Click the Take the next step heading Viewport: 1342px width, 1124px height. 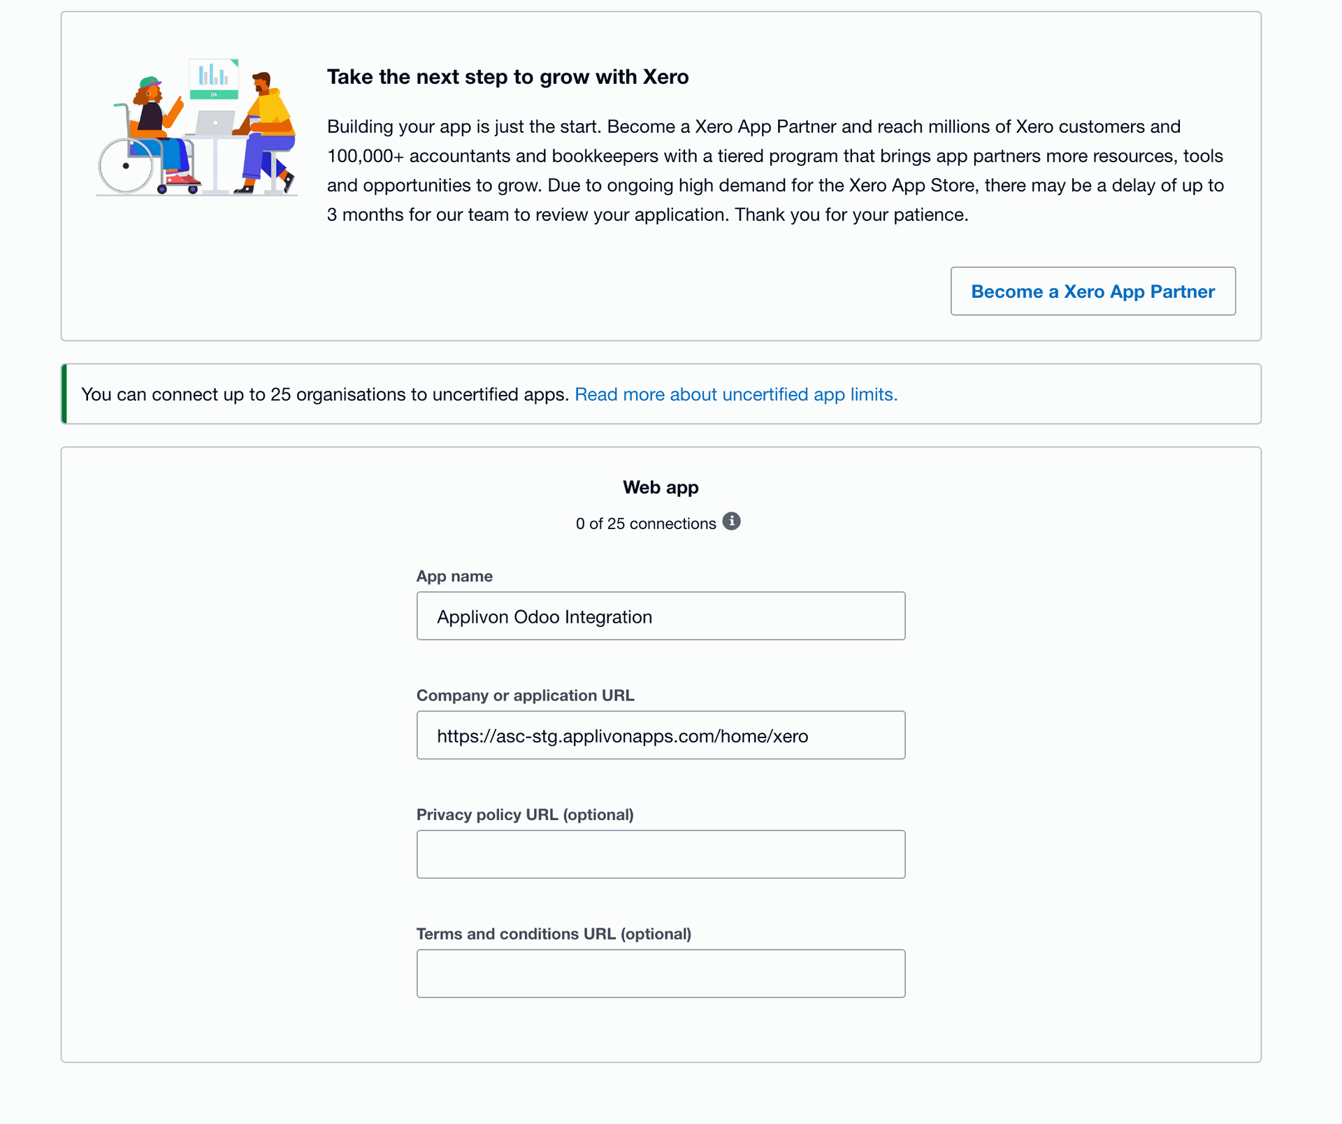click(507, 77)
